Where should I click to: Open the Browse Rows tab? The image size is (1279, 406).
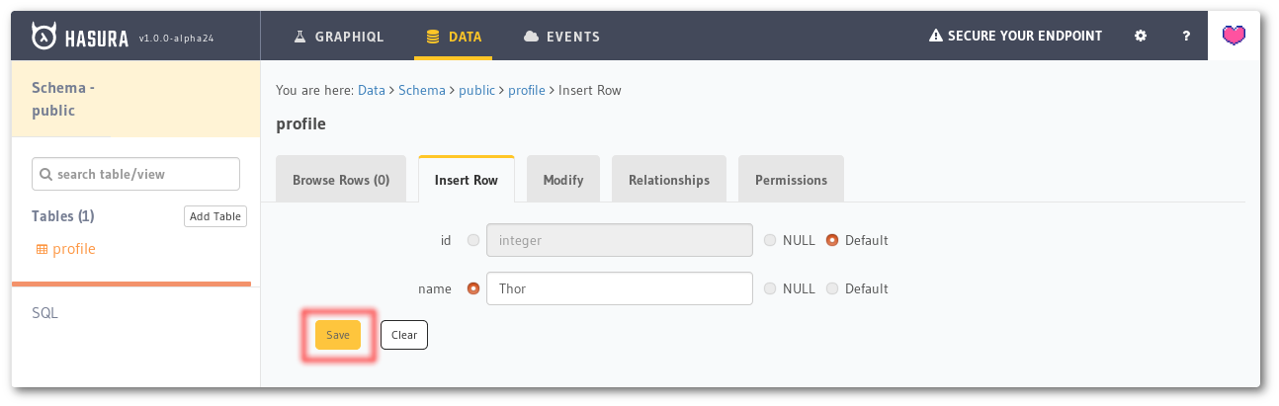tap(341, 181)
